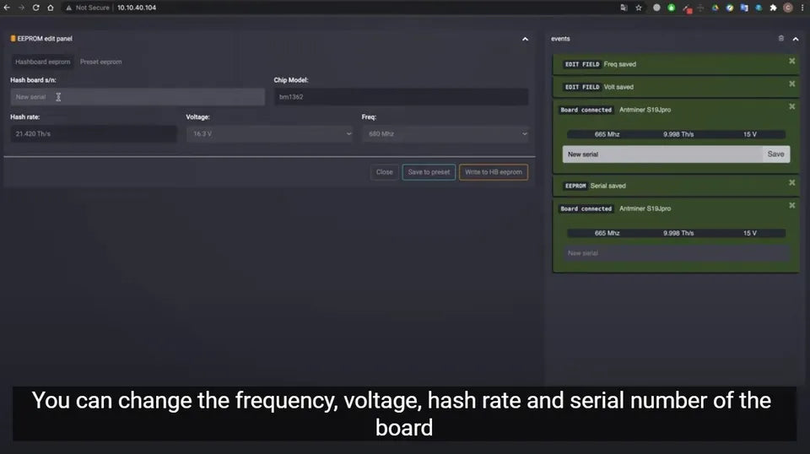
Task: Open the Google Translate icon in address bar
Action: point(624,8)
